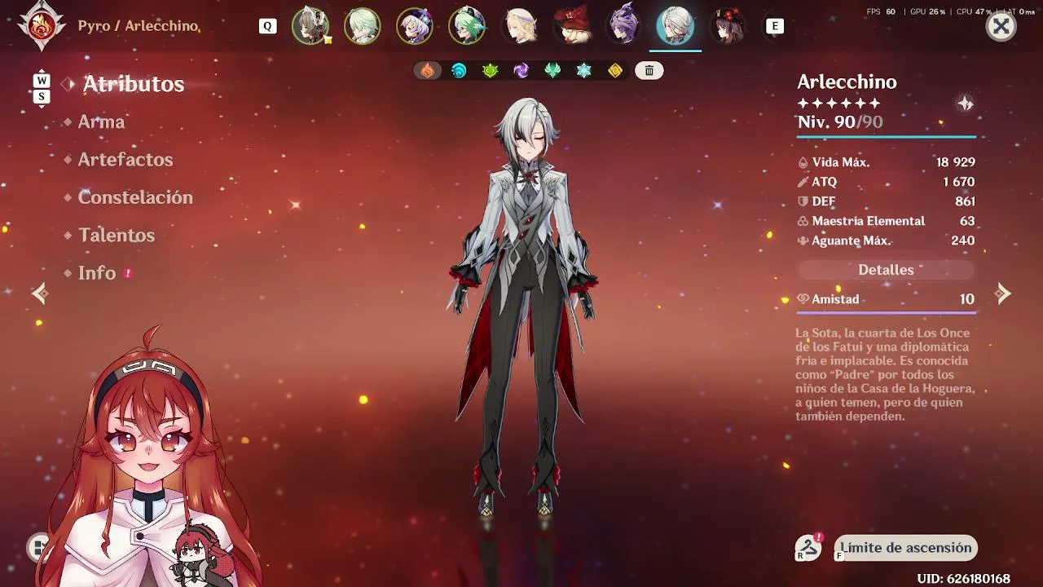Screen dimensions: 1043x587
Task: Open the outfit hanger icon
Action: 808,548
